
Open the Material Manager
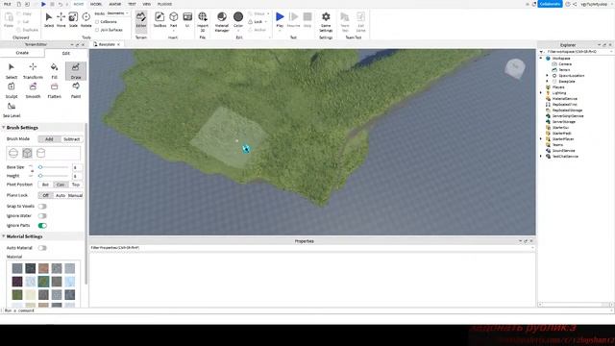coord(222,22)
